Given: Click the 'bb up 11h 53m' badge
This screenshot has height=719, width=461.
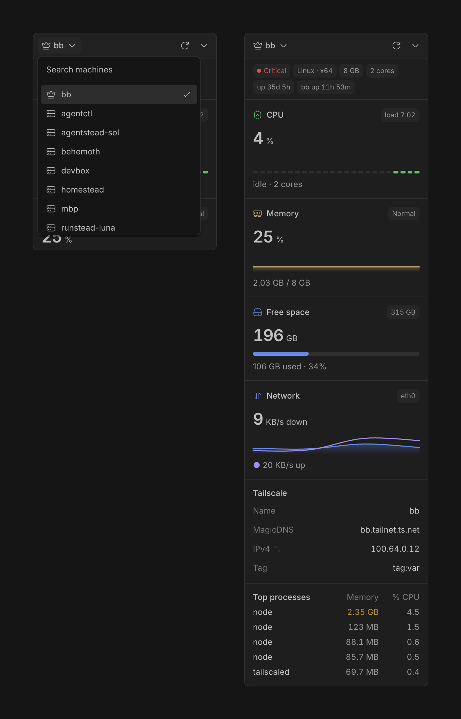Looking at the screenshot, I should click(326, 87).
